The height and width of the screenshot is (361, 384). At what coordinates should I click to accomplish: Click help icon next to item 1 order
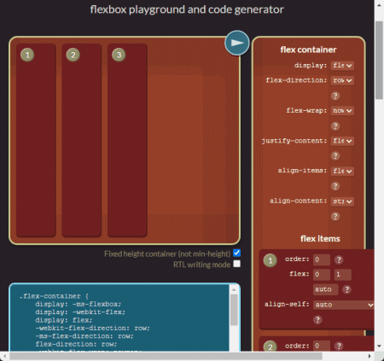point(339,259)
